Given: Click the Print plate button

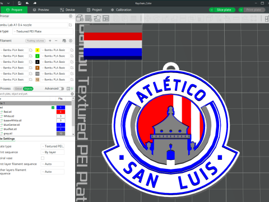Looking at the screenshot, I should coord(254,10).
